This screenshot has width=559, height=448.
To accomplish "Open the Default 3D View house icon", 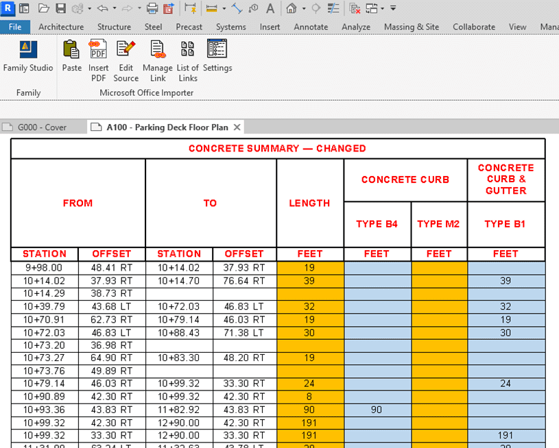I will point(292,8).
